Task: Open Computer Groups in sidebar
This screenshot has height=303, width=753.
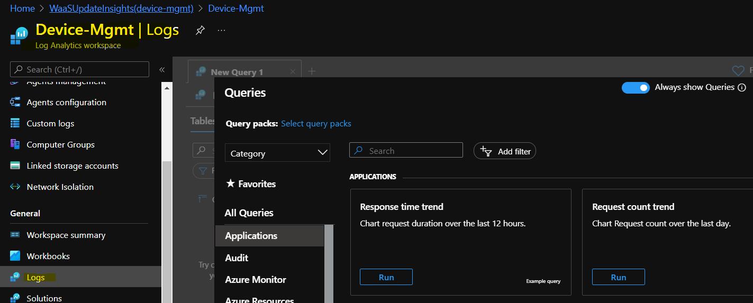Action: click(60, 144)
